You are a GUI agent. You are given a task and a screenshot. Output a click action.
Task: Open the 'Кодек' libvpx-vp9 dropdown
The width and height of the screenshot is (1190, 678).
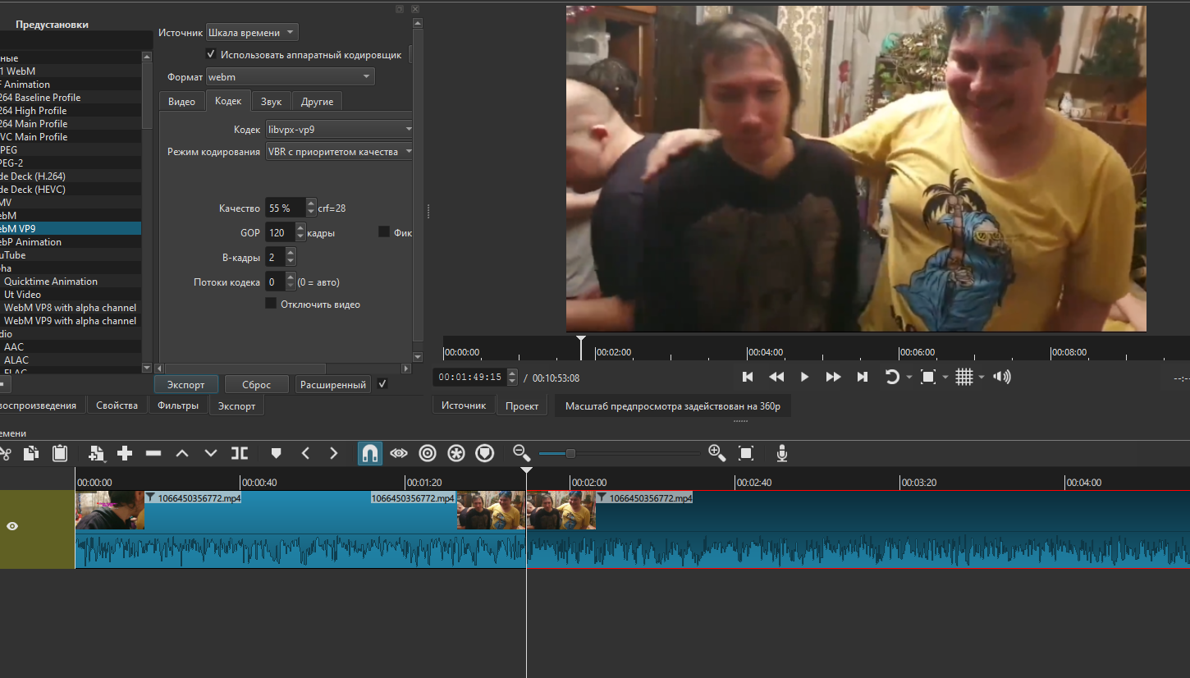341,130
